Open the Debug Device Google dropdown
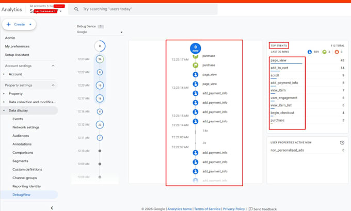 [x=100, y=32]
